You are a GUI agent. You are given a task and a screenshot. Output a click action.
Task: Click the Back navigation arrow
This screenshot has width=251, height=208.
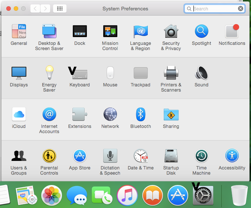35,9
